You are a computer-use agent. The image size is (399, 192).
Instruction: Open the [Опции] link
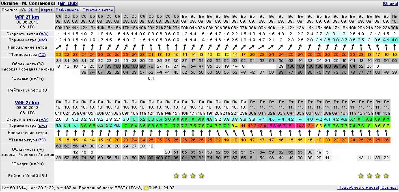pyautogui.click(x=390, y=3)
